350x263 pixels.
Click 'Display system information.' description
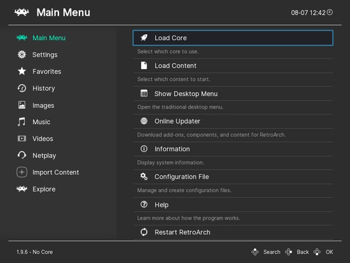click(x=171, y=162)
